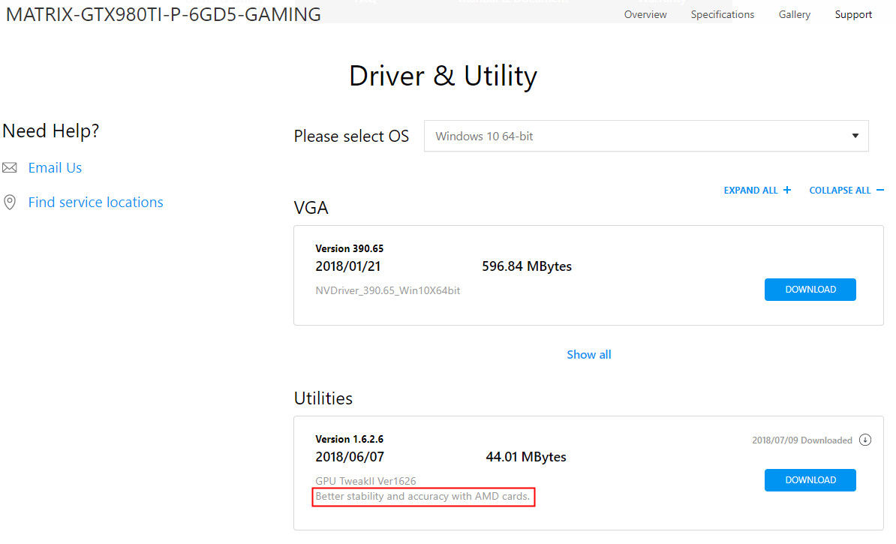Open the Email Us link

[x=55, y=168]
